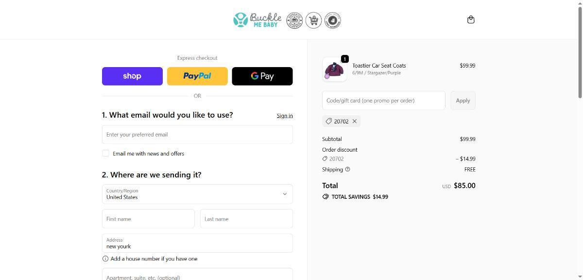Choose PayPal express checkout
Viewport: 583px width, 280px height.
pos(197,76)
